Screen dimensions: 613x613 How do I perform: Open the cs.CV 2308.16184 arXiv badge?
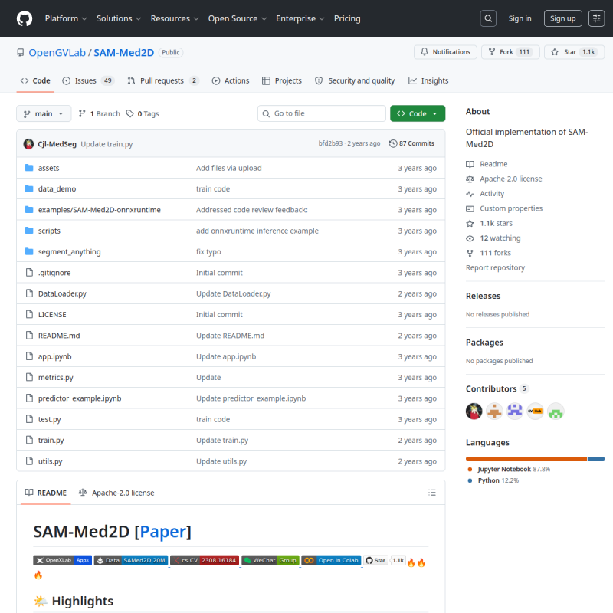pos(205,560)
